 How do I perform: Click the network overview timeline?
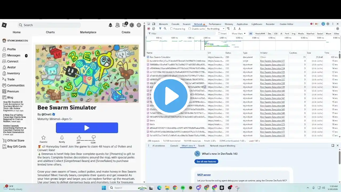tap(243, 43)
